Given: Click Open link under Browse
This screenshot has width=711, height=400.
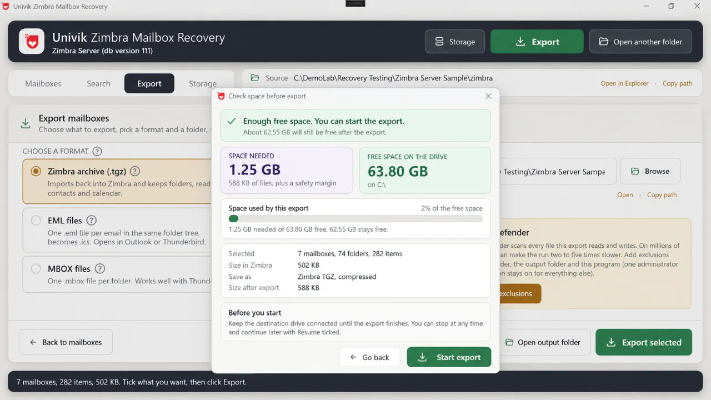Looking at the screenshot, I should tap(625, 195).
